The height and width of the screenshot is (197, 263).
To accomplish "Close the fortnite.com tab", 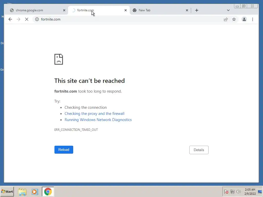I will (125, 10).
